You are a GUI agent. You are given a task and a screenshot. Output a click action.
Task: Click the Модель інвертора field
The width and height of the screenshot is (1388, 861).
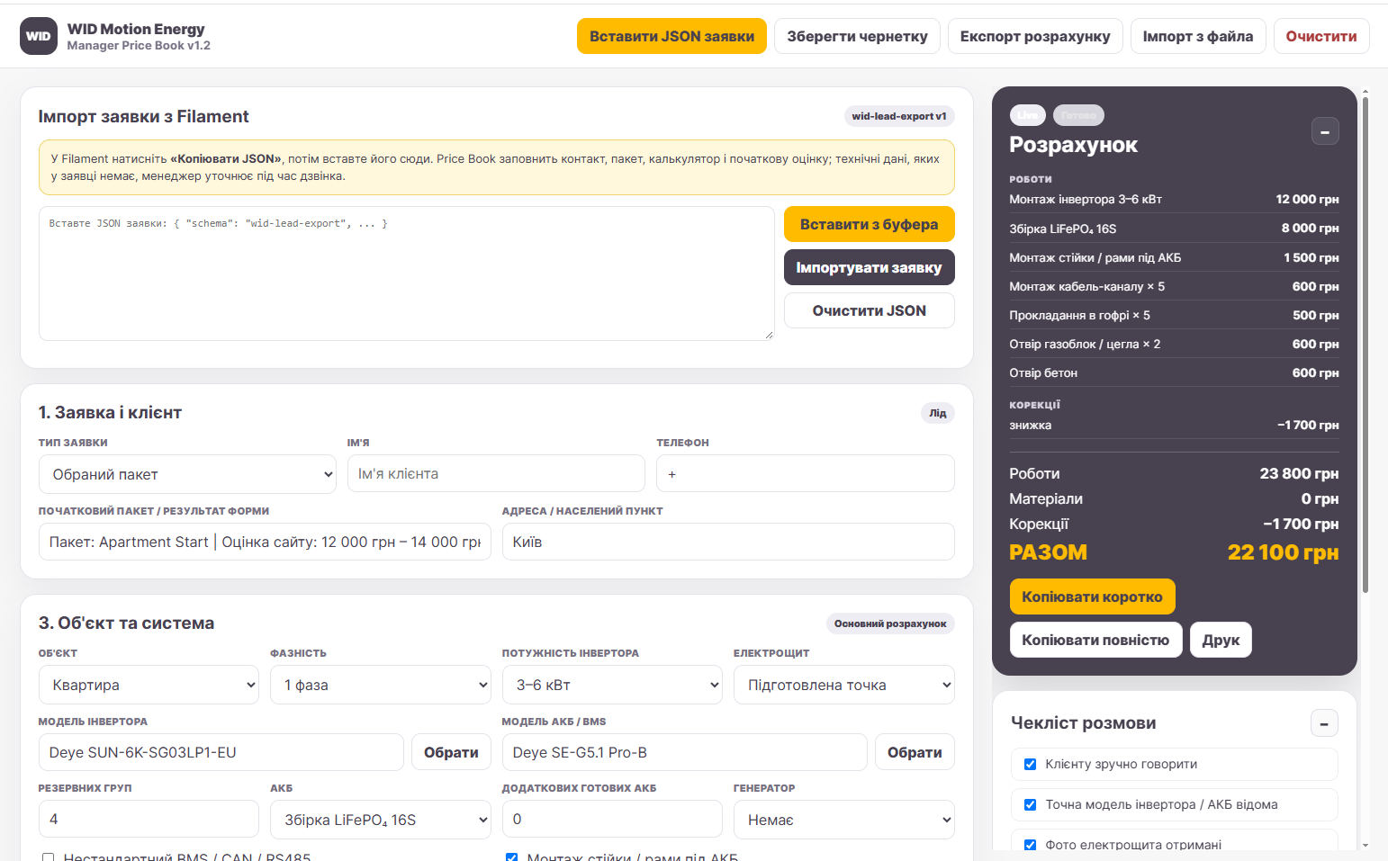click(221, 752)
